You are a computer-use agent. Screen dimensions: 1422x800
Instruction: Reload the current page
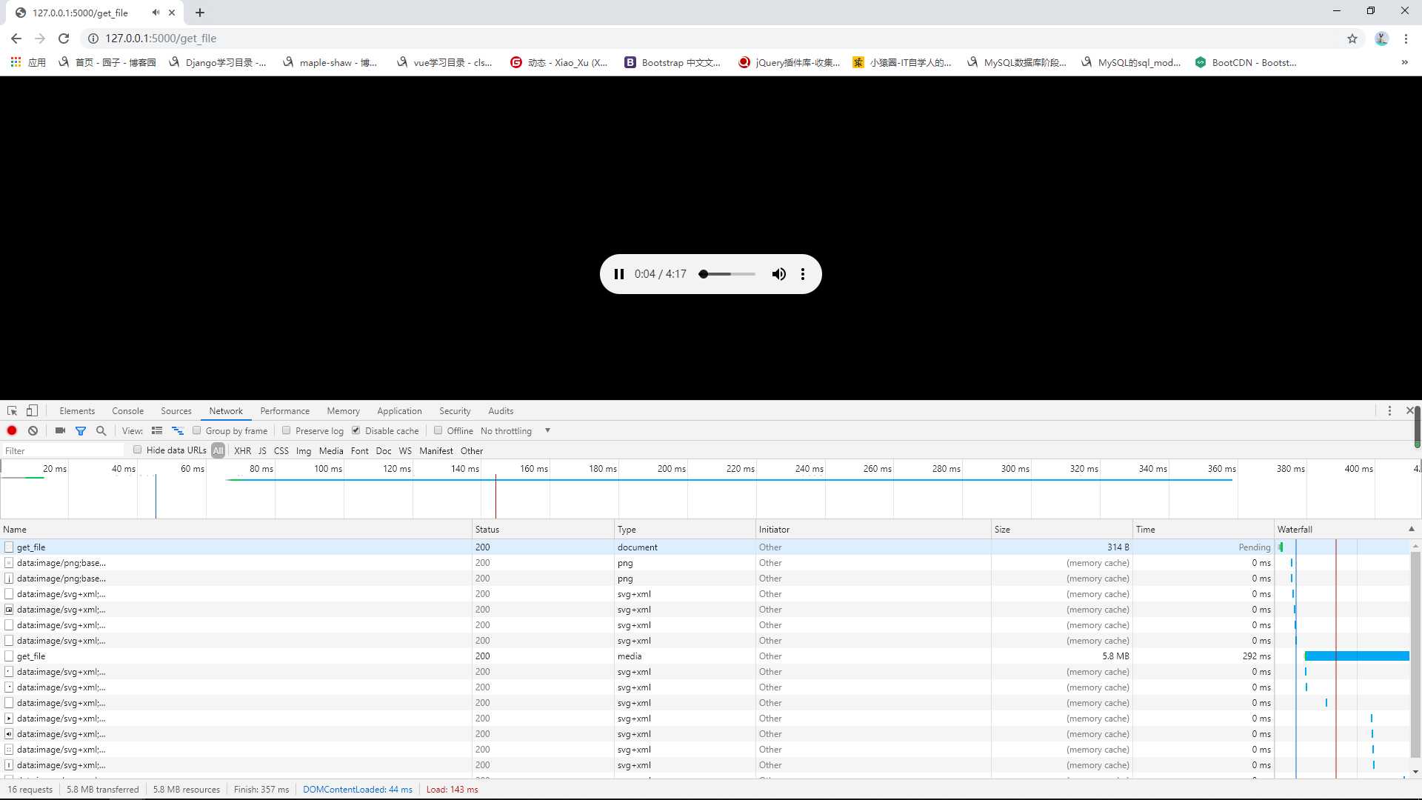pyautogui.click(x=64, y=39)
